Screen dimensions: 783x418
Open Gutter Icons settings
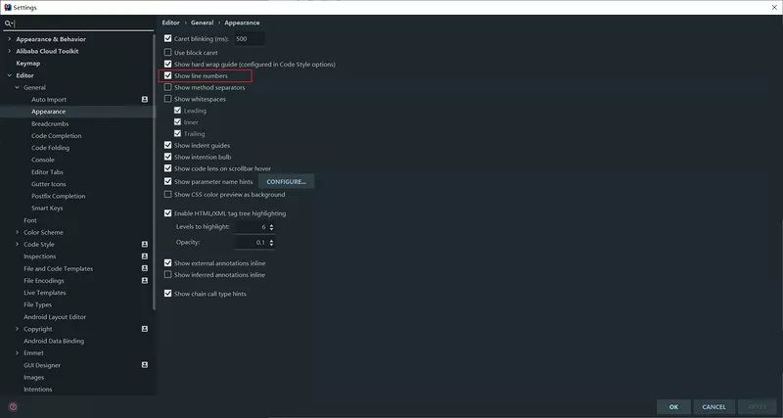click(48, 184)
